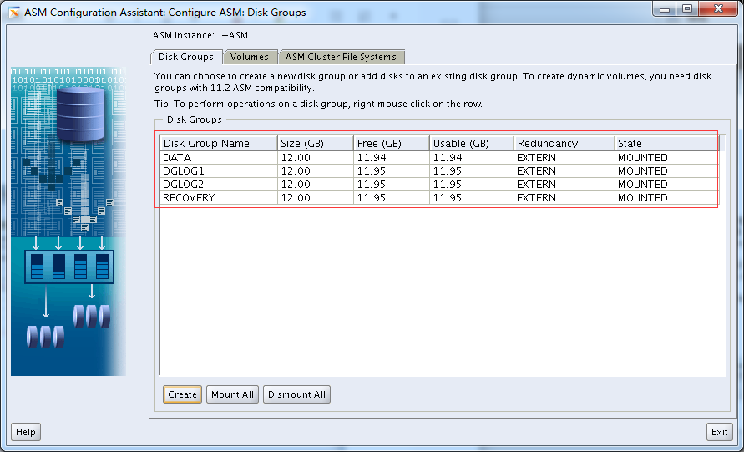Switch to the Volumes tab
This screenshot has width=744, height=452.
[250, 57]
